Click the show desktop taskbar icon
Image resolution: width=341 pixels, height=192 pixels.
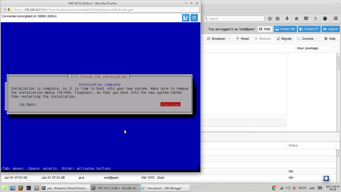[x=13, y=188]
